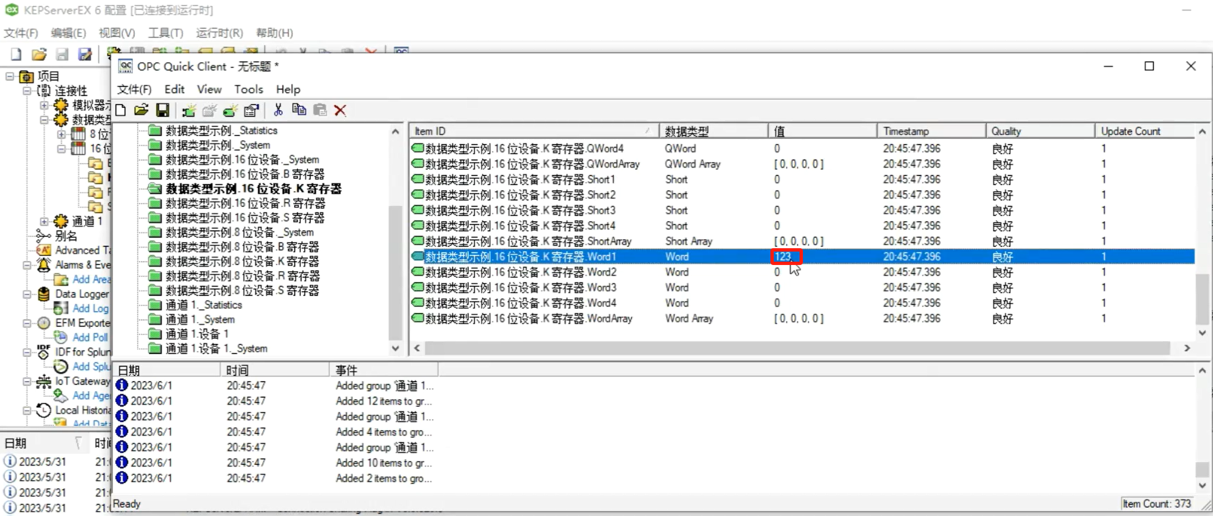Click the Save floppy icon in Quick Client
Viewport: 1213px width, 516px height.
pos(162,110)
